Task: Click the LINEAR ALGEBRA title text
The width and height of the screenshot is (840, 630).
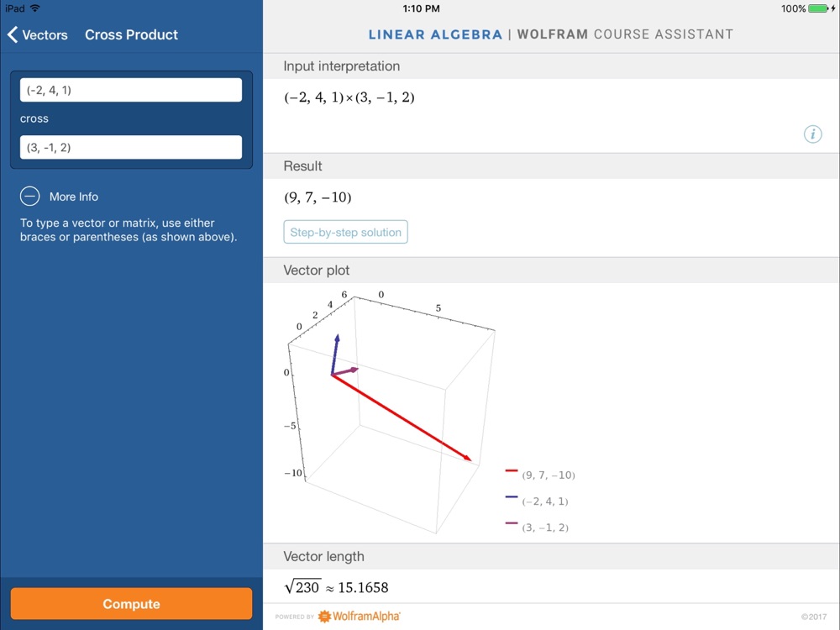Action: click(435, 34)
